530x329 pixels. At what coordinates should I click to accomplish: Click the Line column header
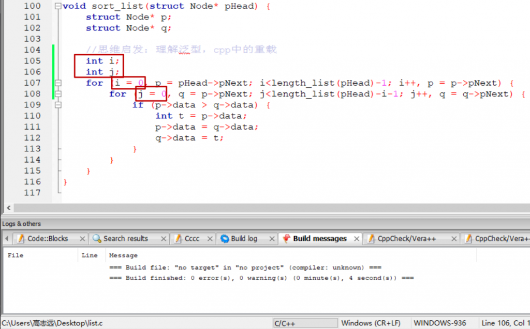[89, 255]
